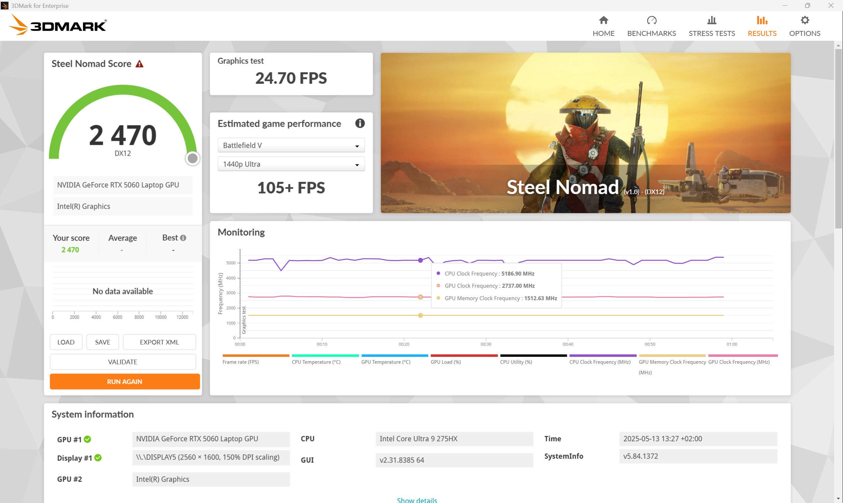Select the Benchmarks gauge icon

(x=651, y=20)
